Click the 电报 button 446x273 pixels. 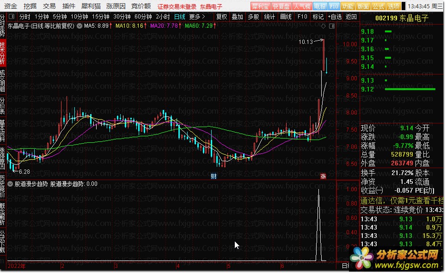pyautogui.click(x=320, y=6)
